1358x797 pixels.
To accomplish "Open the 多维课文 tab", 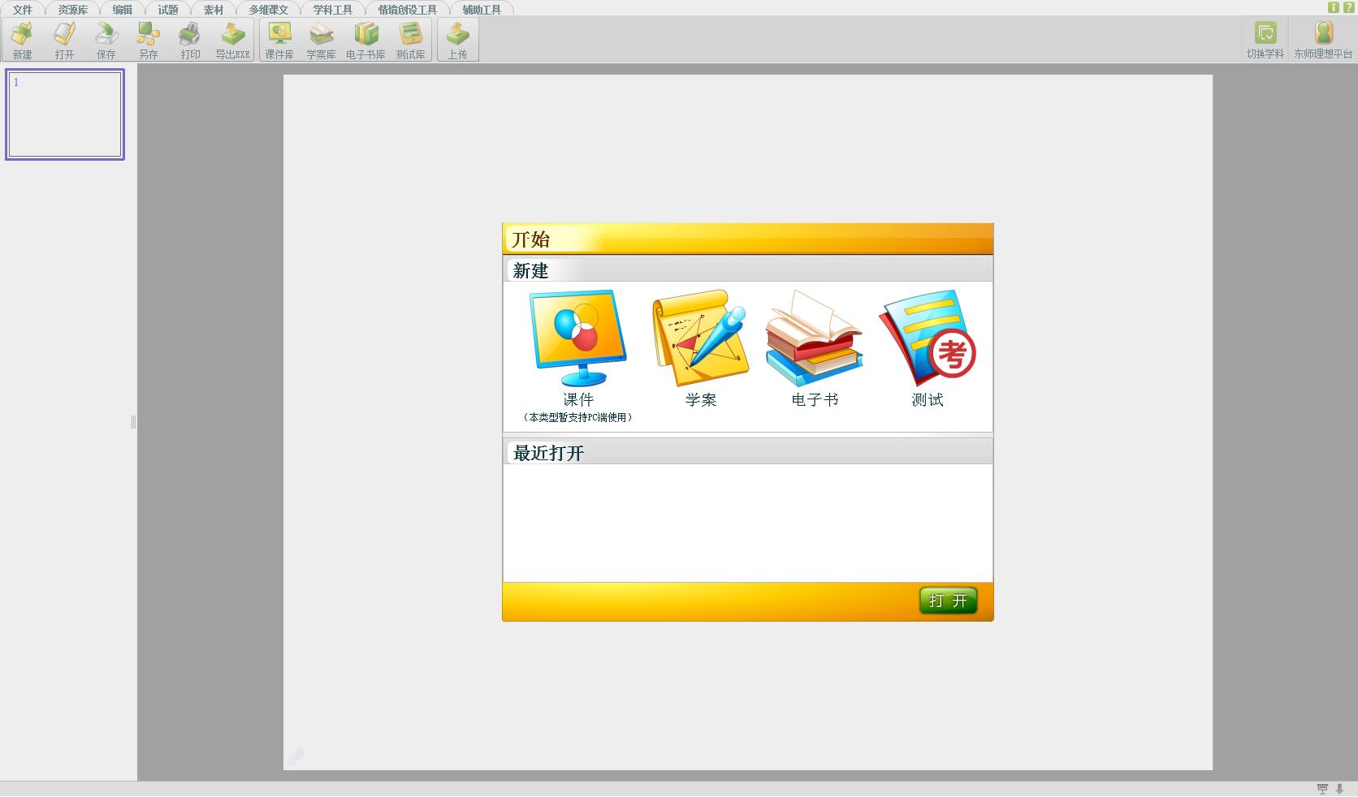I will tap(268, 10).
